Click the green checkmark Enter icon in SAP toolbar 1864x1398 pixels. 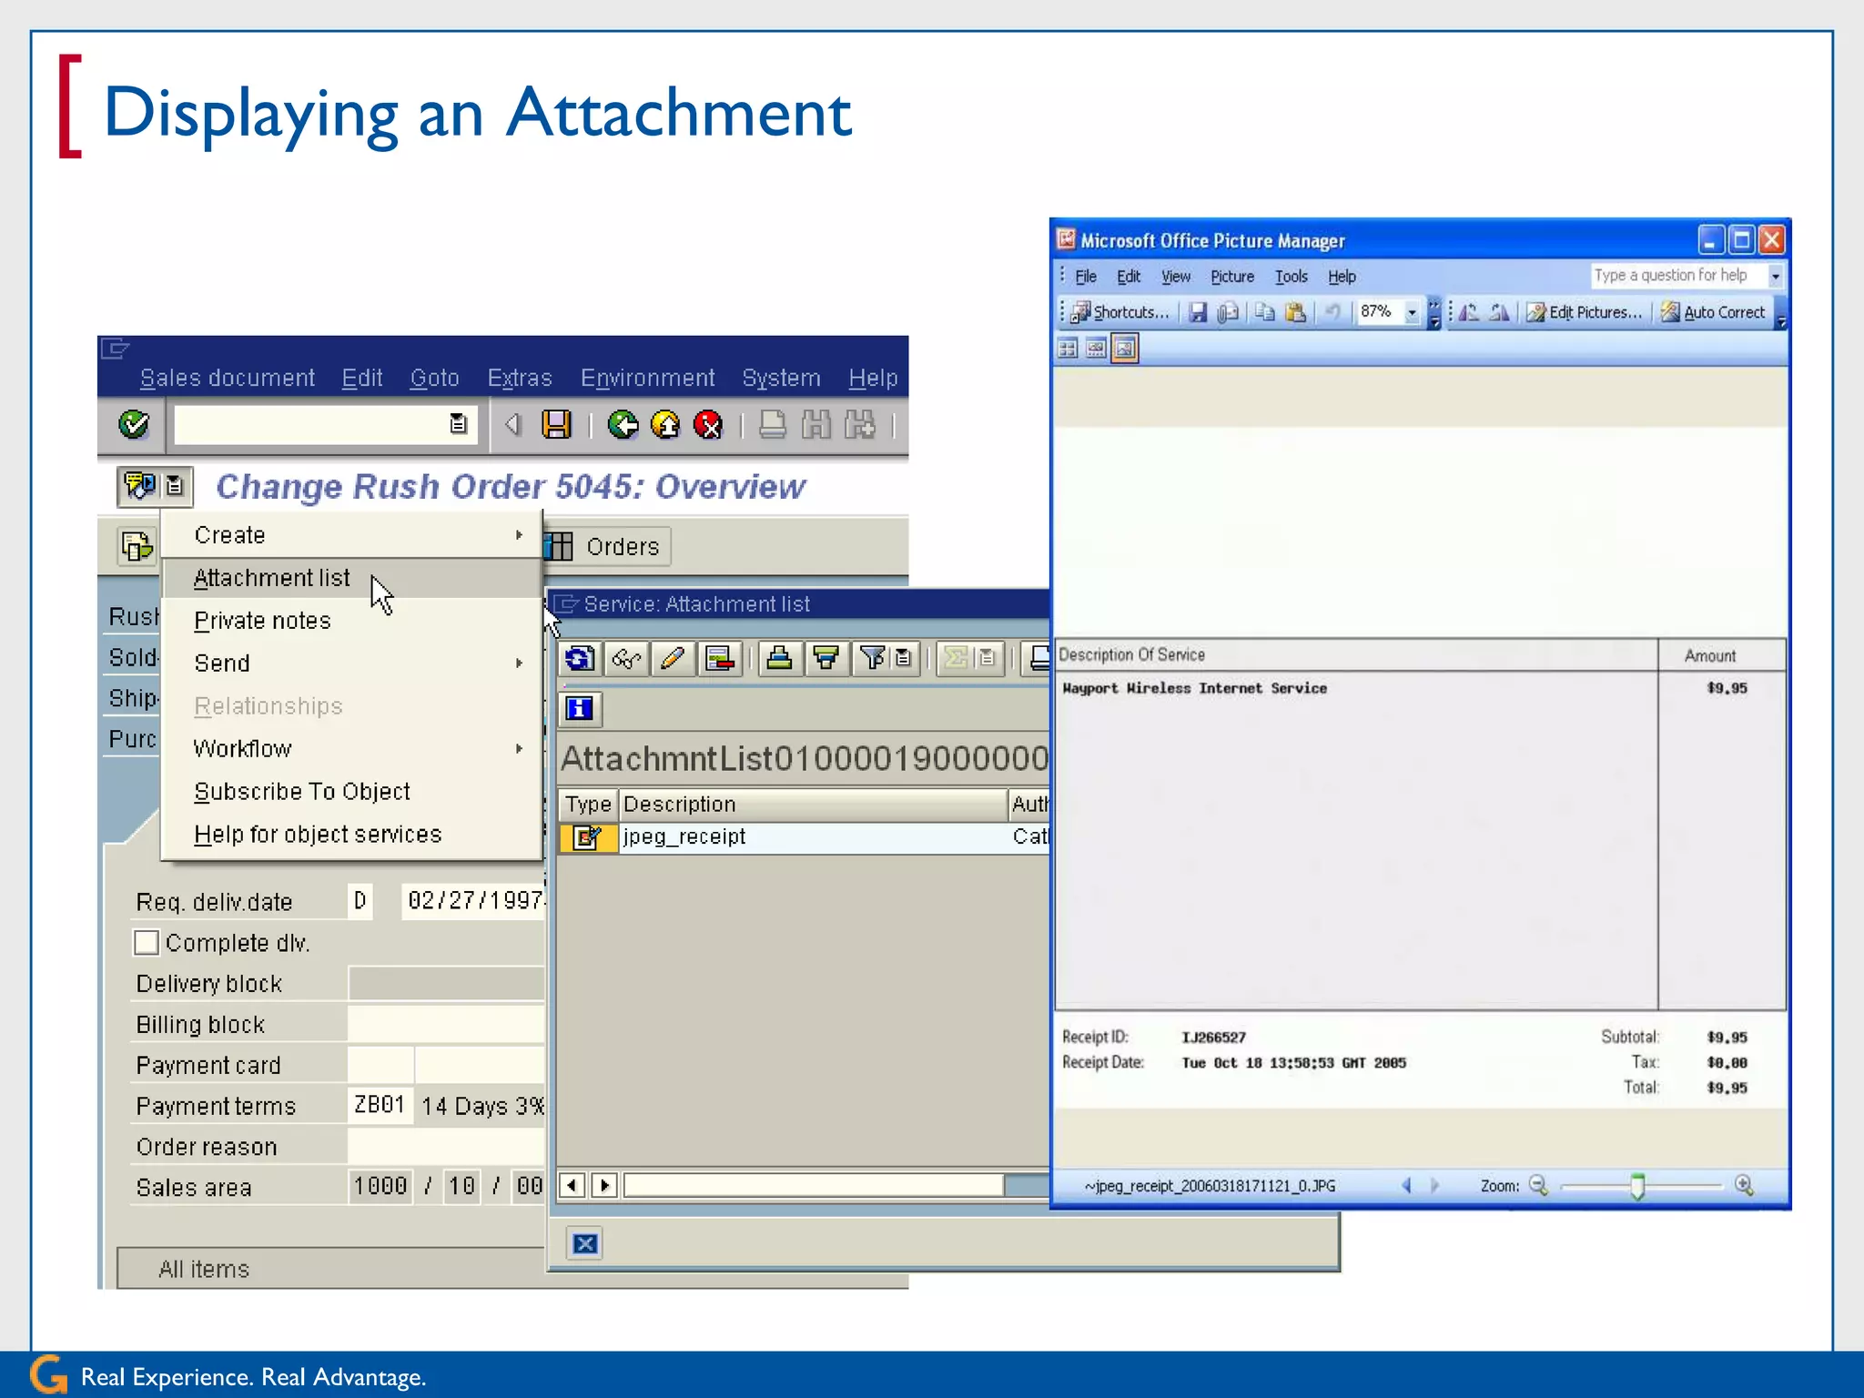(x=134, y=424)
